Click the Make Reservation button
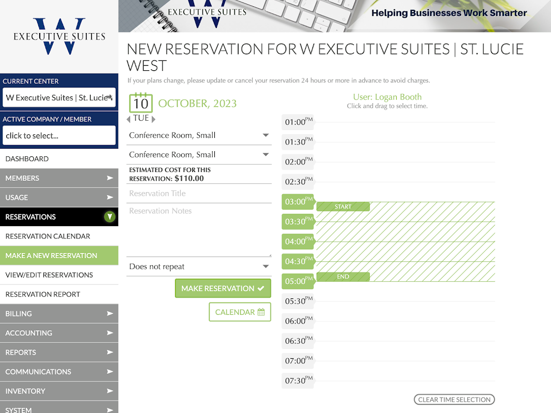The width and height of the screenshot is (551, 413). point(223,289)
